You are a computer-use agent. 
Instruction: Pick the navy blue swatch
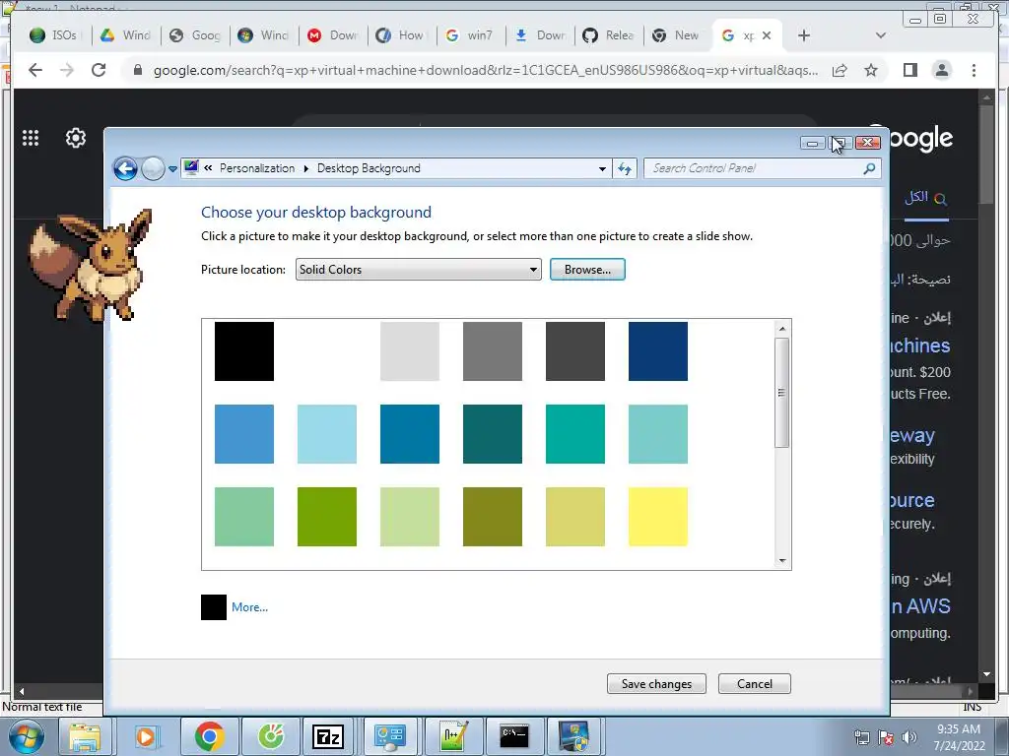point(658,351)
